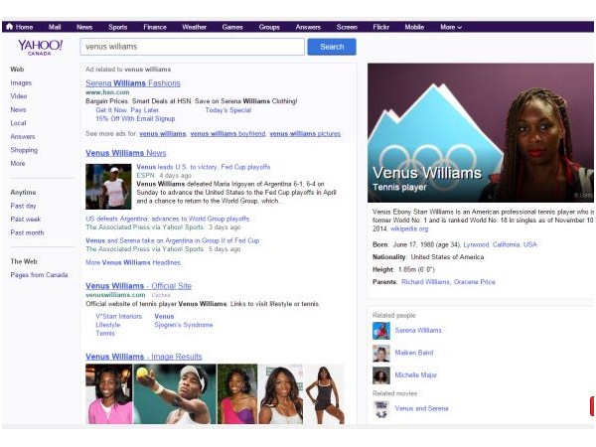Filter results to Past month
Screen dimensions: 596x447
click(27, 232)
